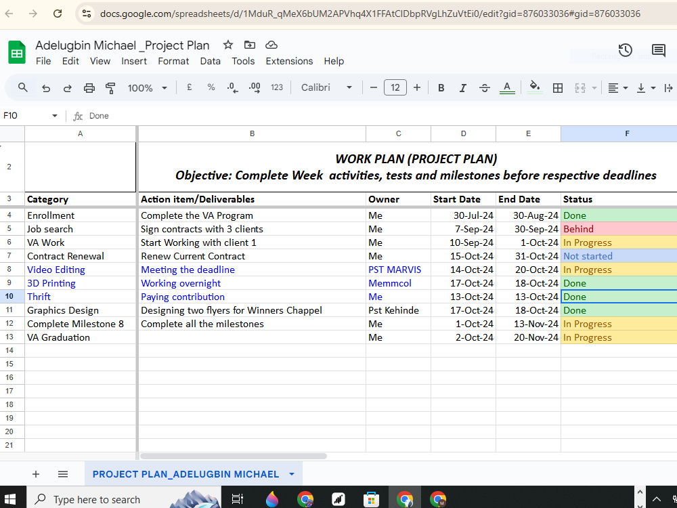
Task: Click the PST MARVIS owner cell
Action: point(398,270)
